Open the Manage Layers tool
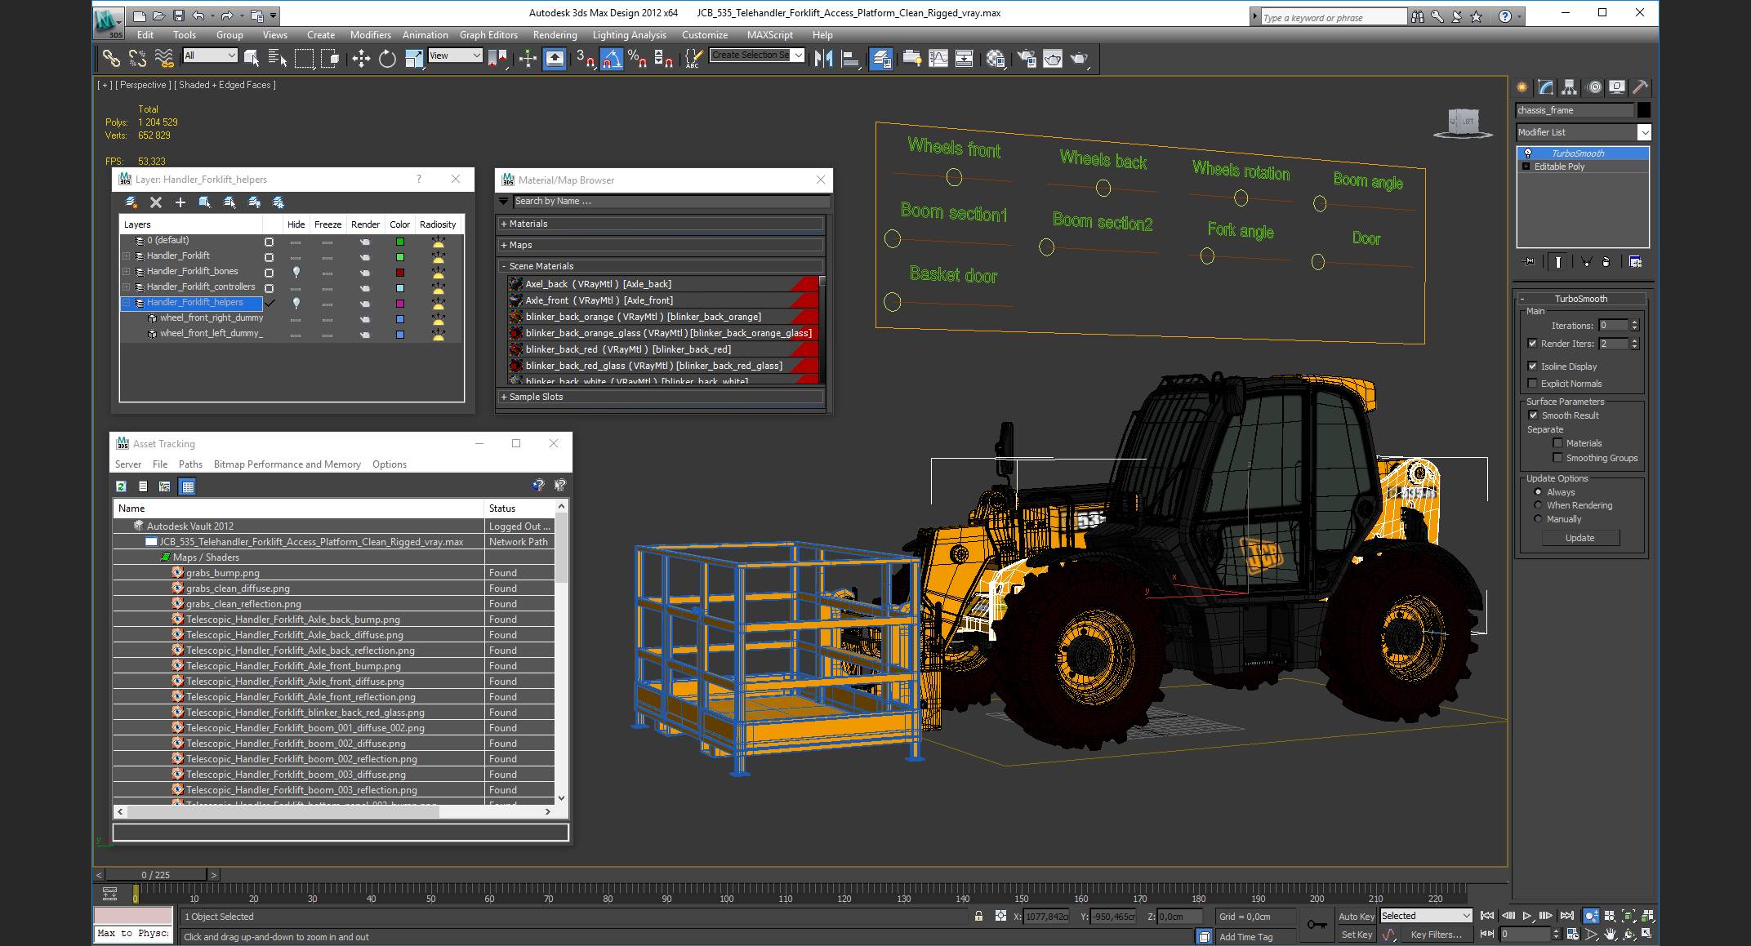Viewport: 1751px width, 946px height. pos(881,58)
